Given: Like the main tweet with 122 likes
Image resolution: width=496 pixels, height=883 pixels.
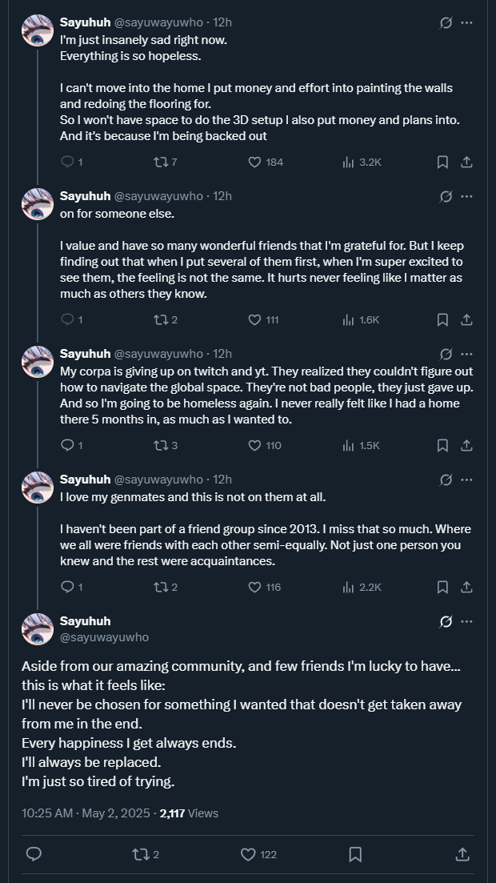Looking at the screenshot, I should [x=249, y=854].
